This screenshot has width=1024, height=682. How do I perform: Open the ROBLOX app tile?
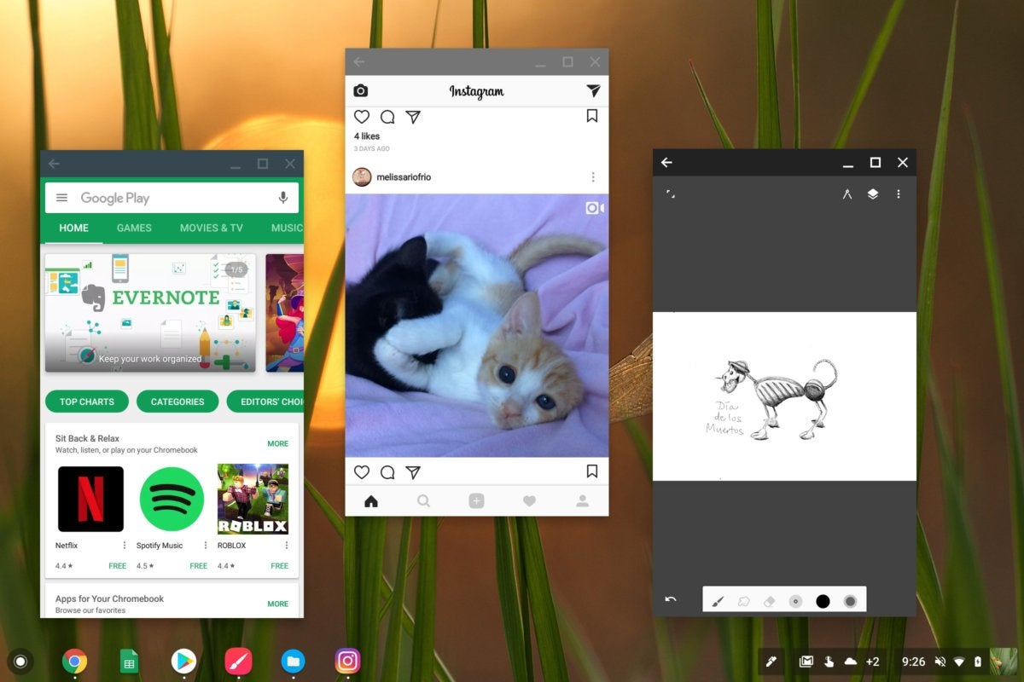point(253,500)
